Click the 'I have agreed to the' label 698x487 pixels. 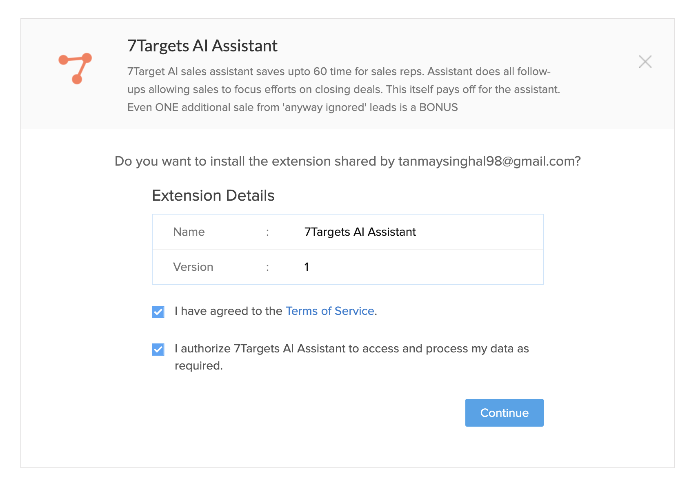click(229, 311)
